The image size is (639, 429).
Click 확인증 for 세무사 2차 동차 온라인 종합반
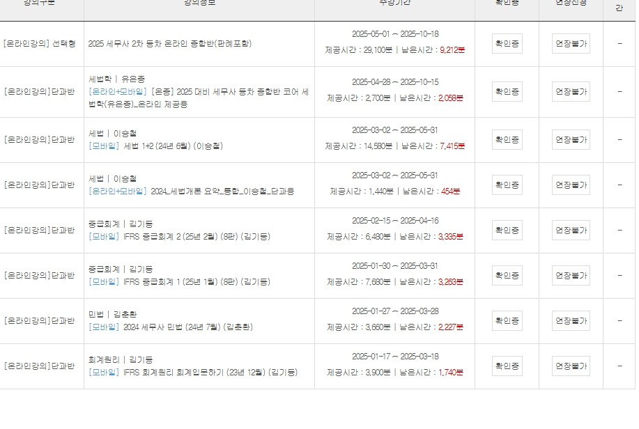[x=507, y=43]
